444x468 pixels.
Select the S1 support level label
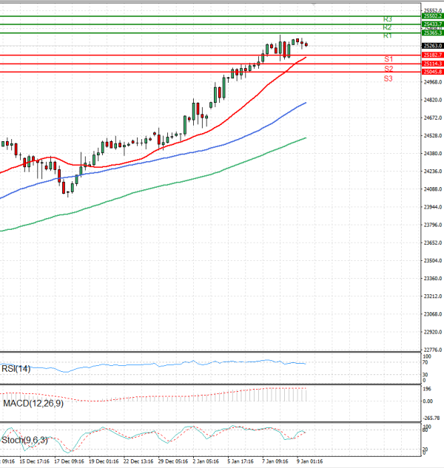point(388,58)
